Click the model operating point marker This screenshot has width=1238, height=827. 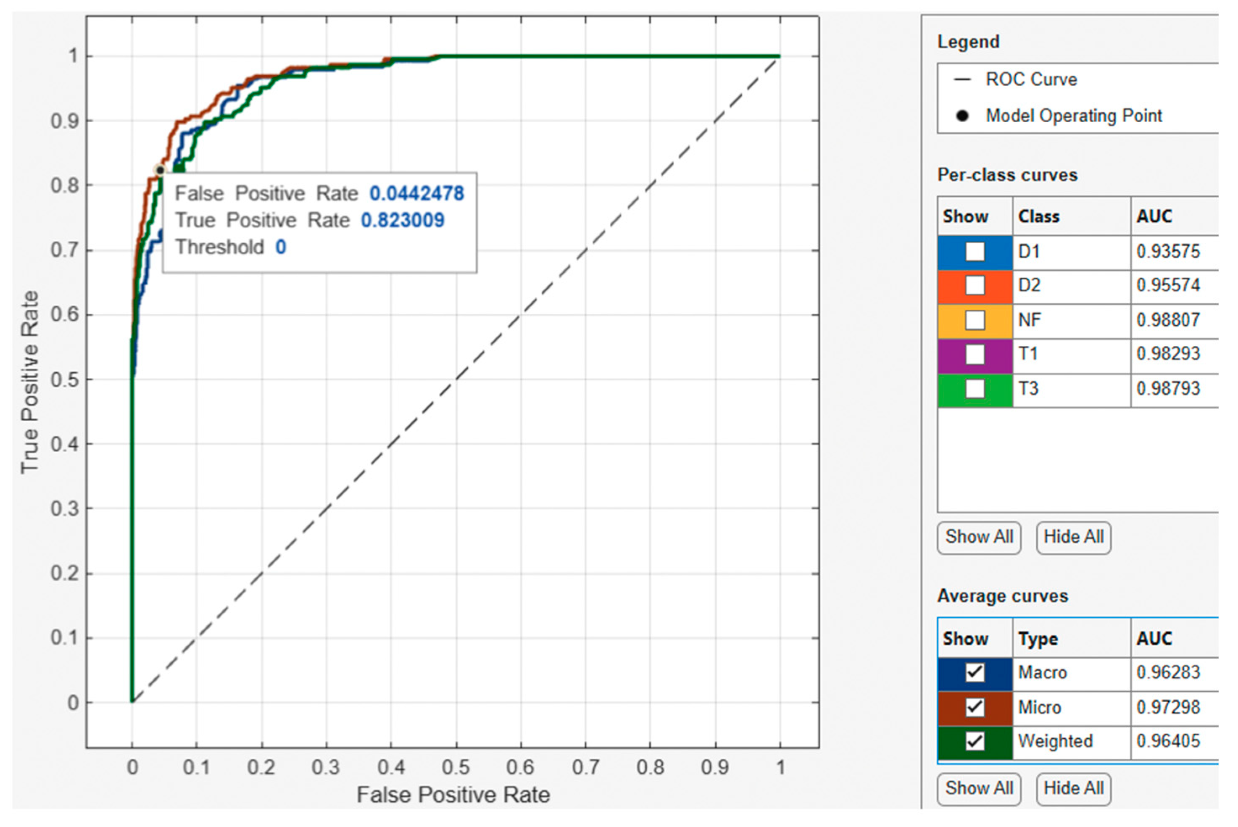click(x=160, y=170)
